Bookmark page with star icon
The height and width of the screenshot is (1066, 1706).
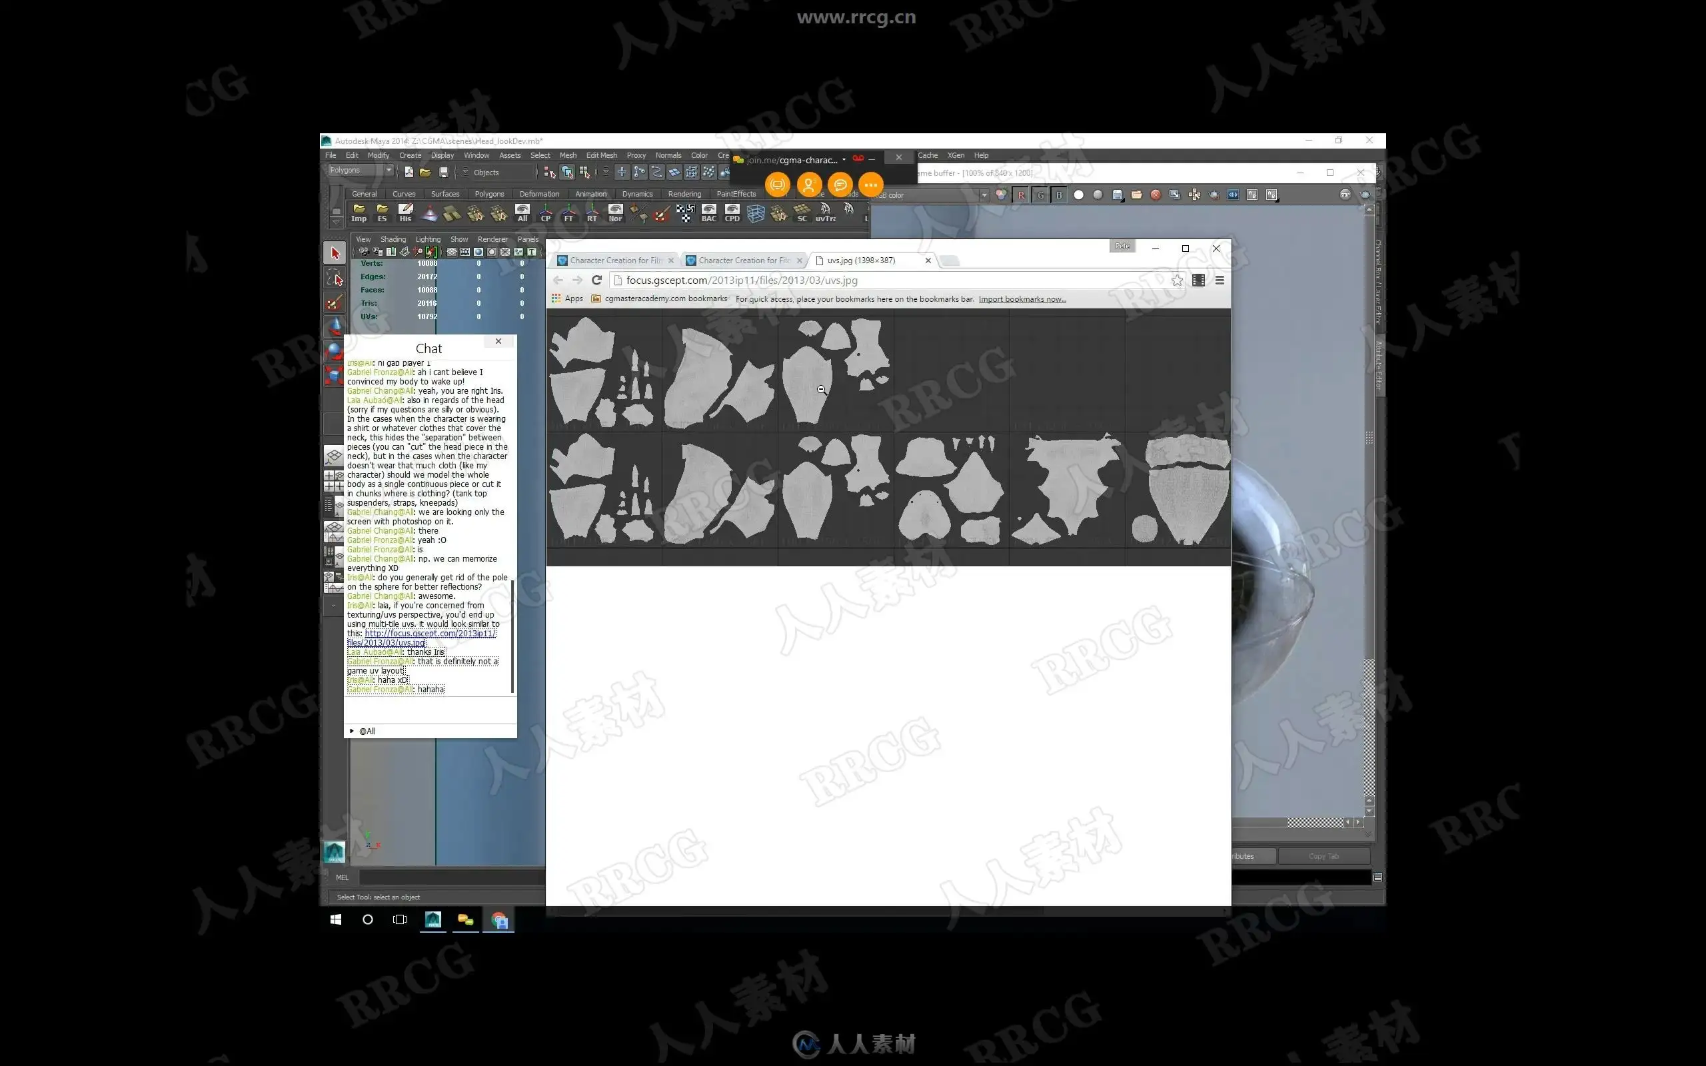click(x=1177, y=280)
